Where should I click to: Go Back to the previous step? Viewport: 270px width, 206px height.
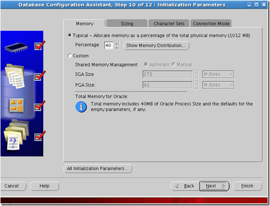[185, 186]
